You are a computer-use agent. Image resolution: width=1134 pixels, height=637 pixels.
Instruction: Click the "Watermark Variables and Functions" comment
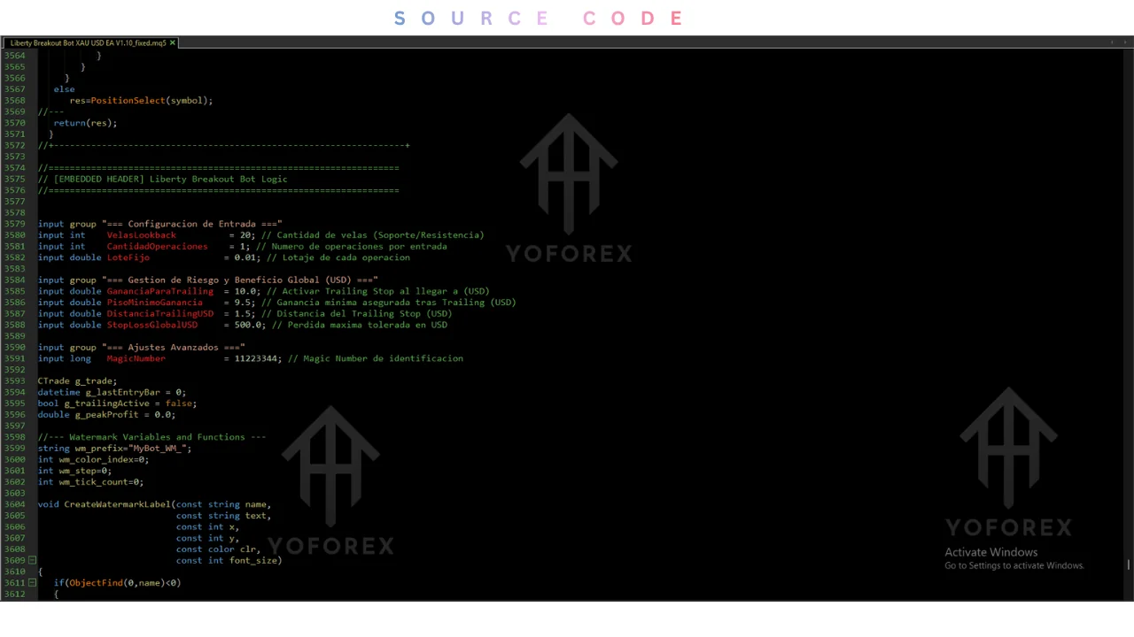tap(152, 437)
